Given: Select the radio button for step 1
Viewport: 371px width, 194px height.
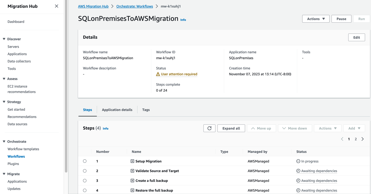Looking at the screenshot, I should (85, 161).
